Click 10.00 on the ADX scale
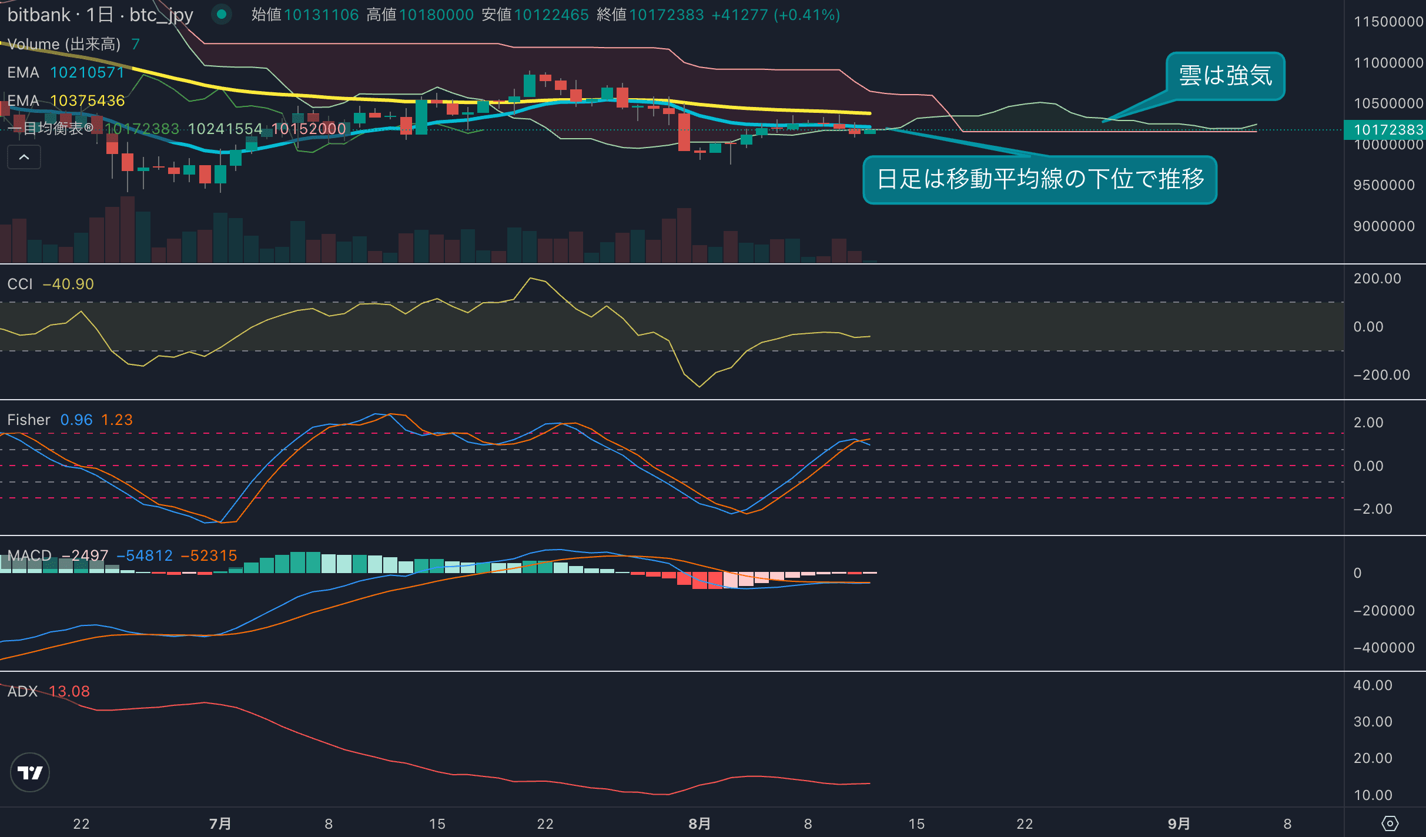Viewport: 1426px width, 837px height. [1373, 795]
